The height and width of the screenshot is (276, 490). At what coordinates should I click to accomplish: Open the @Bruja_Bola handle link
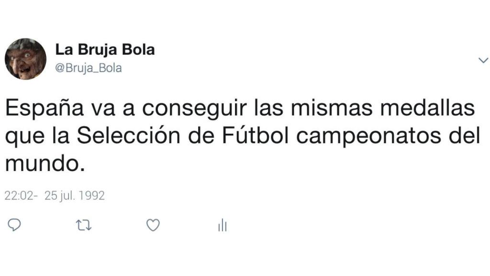(89, 68)
